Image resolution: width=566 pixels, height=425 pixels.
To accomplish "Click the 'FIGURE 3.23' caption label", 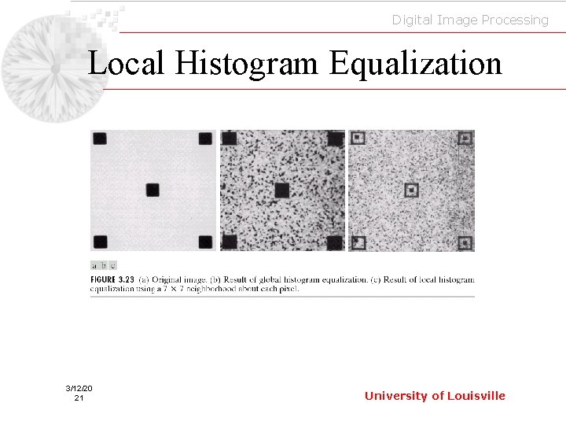I will pyautogui.click(x=112, y=279).
